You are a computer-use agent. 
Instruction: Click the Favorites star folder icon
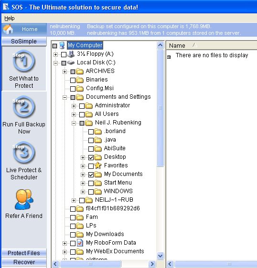98,165
